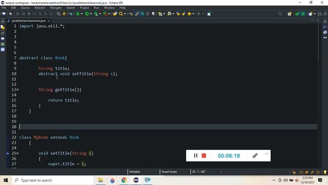
Task: Open Eclipse from the taskbar
Action: coord(136,180)
